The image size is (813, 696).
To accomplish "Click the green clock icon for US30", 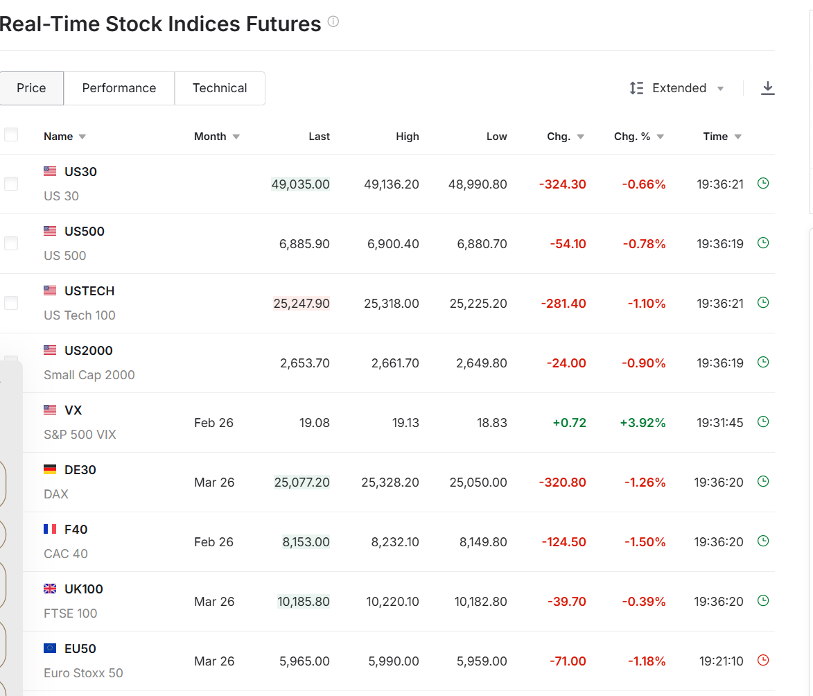I will tap(763, 184).
